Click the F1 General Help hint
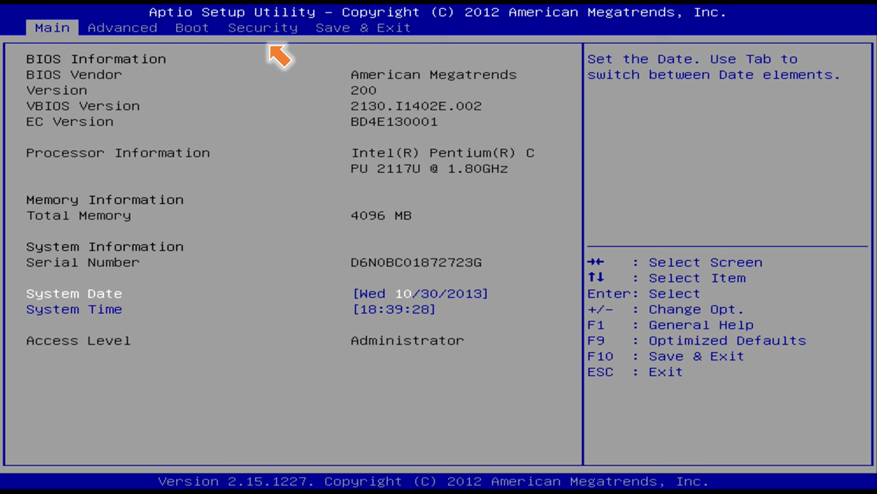 [x=670, y=325]
